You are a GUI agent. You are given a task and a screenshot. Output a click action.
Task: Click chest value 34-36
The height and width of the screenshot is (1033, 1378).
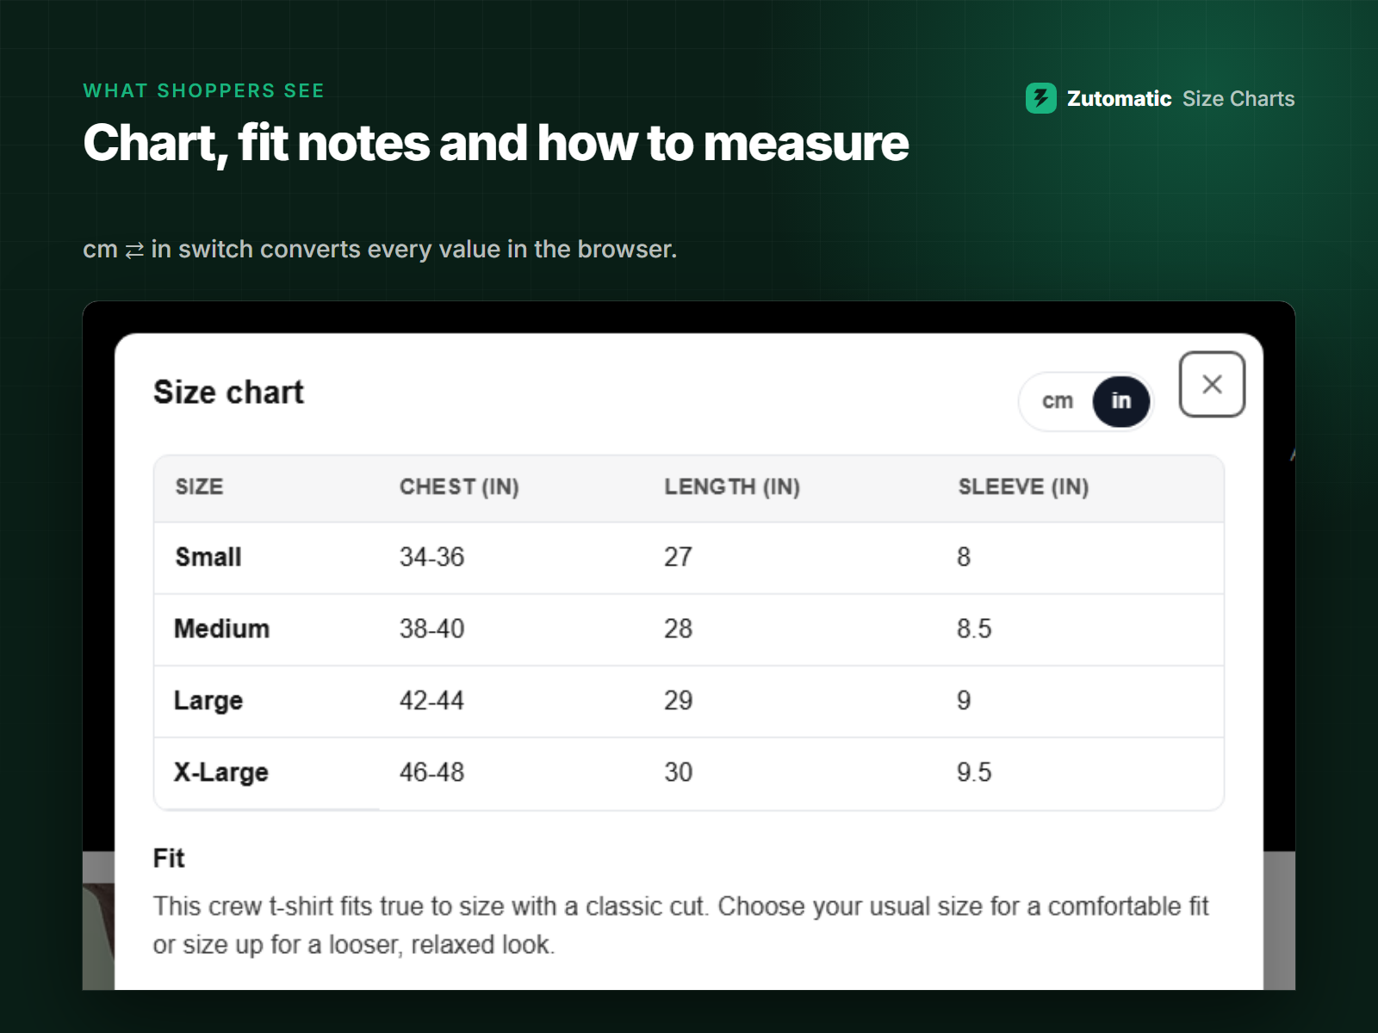[x=431, y=557]
